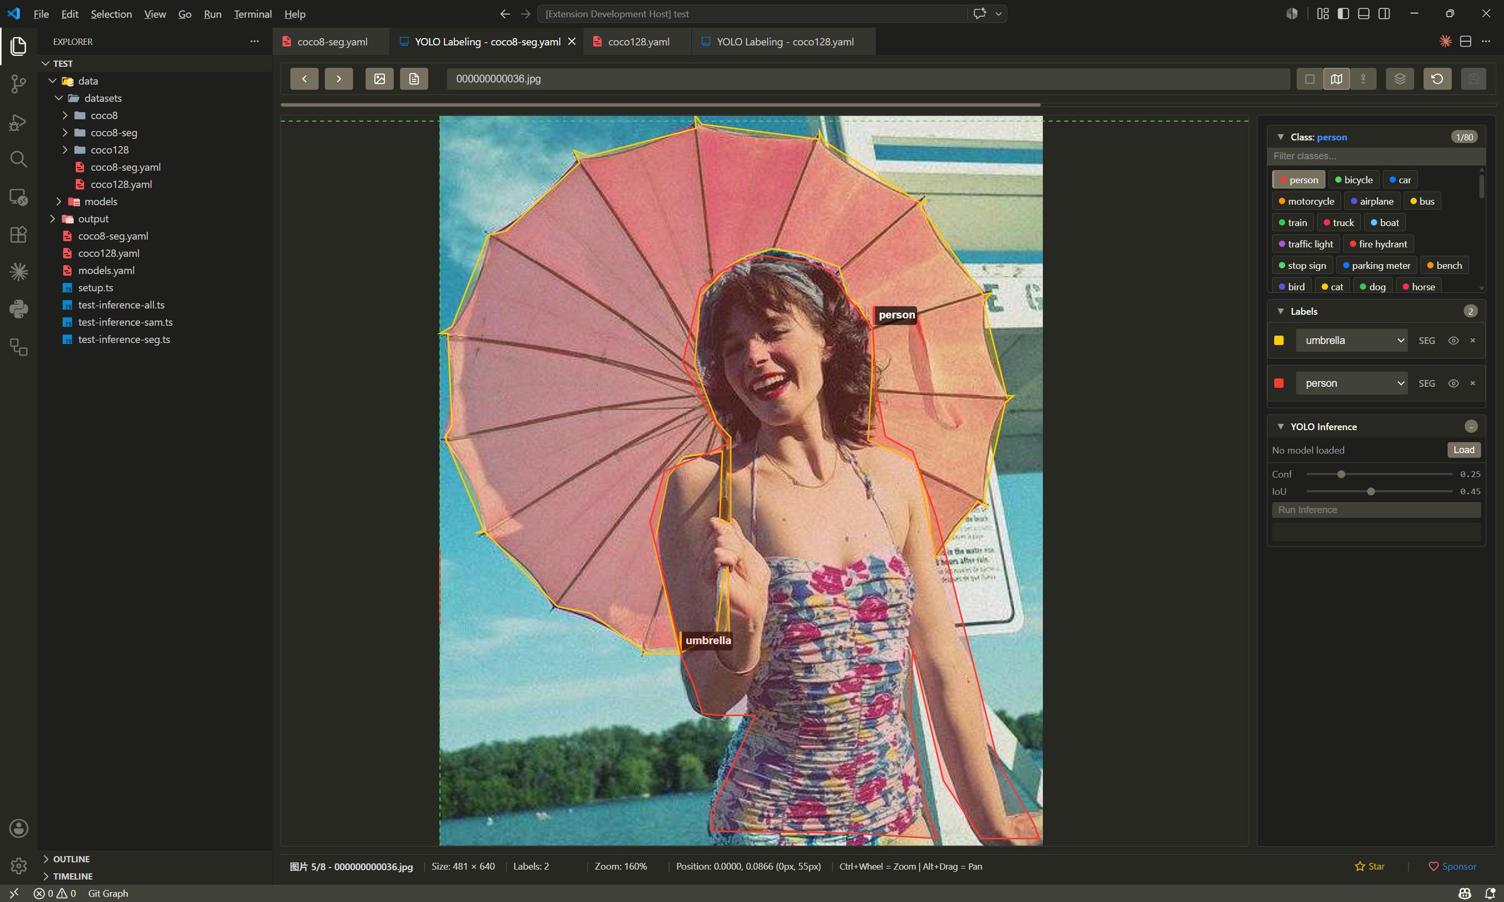Open the Manage gear icon

[18, 865]
